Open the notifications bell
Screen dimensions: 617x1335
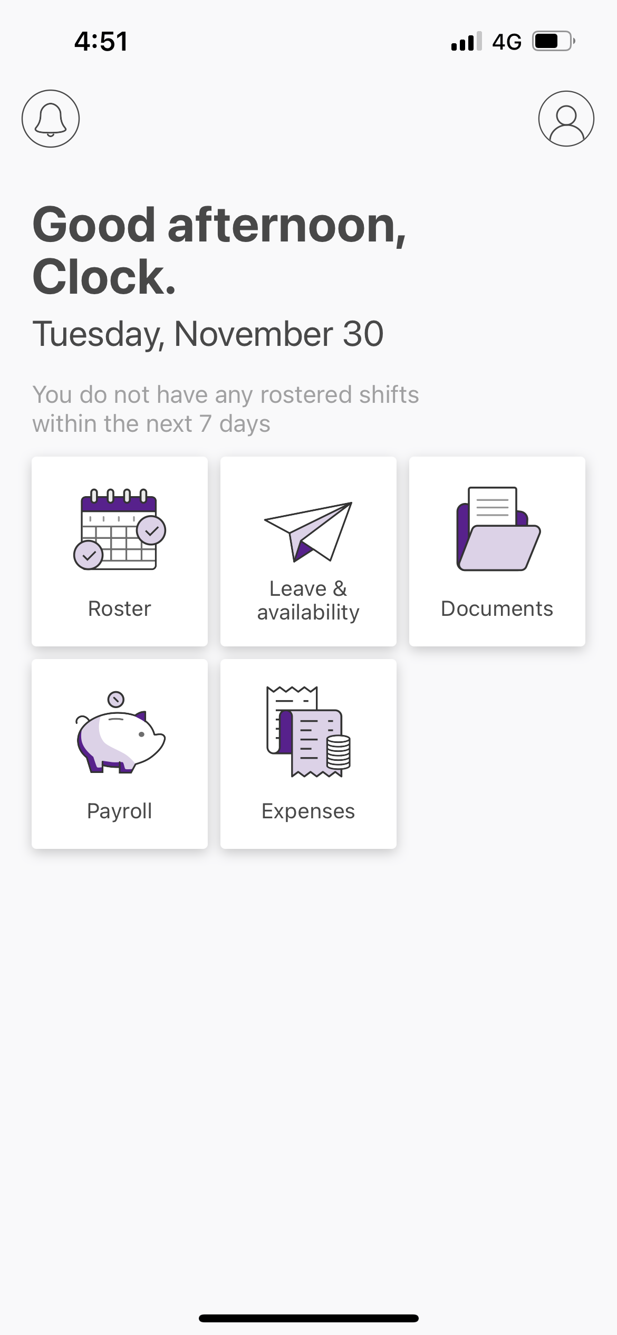tap(51, 119)
